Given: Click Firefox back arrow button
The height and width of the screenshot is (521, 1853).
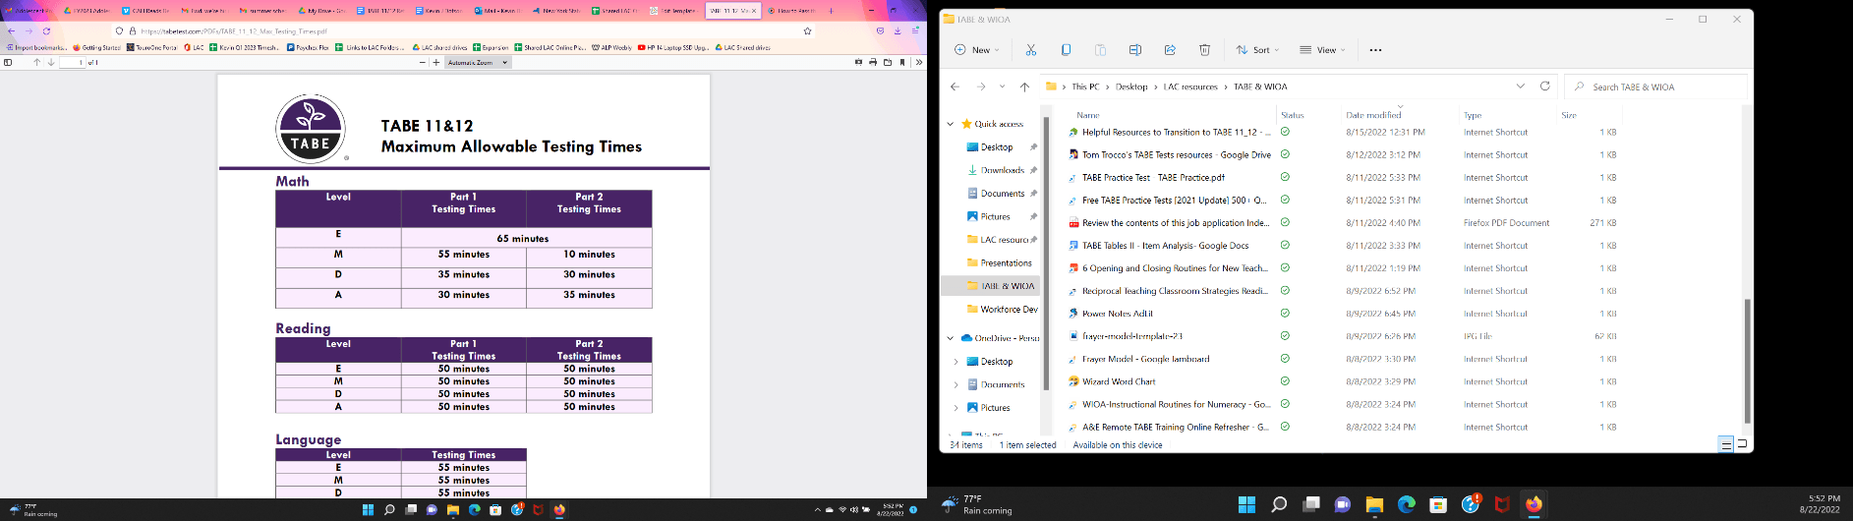Looking at the screenshot, I should coord(12,30).
